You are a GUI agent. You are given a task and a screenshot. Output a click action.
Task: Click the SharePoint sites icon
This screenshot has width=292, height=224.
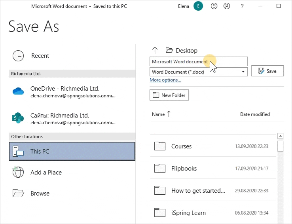[18, 118]
